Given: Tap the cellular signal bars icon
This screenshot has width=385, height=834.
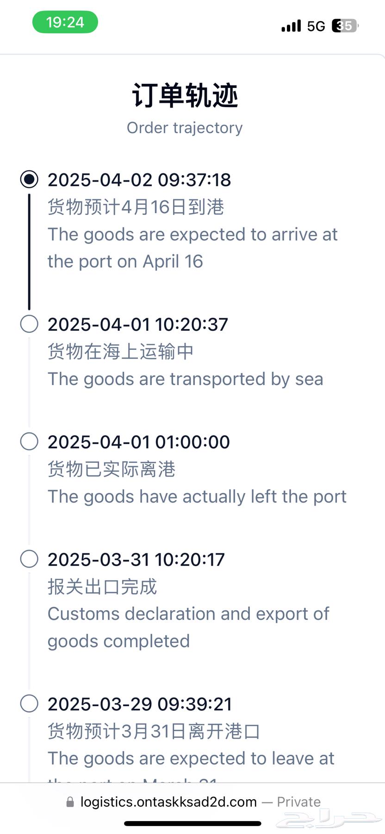Looking at the screenshot, I should pos(291,26).
